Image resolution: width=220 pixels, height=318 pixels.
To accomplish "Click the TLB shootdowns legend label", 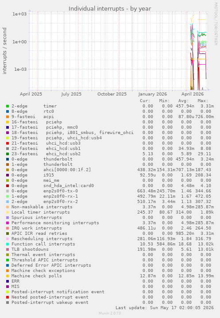I will pos(30,249).
